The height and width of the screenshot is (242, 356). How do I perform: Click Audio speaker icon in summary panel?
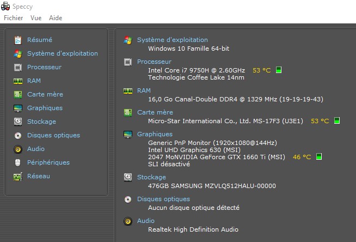[128, 221]
